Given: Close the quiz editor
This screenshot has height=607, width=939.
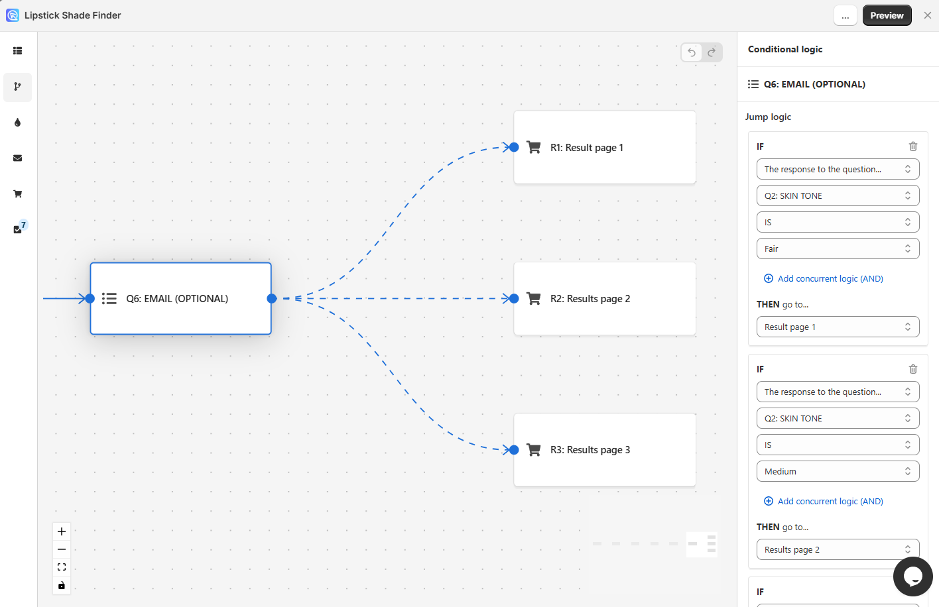Looking at the screenshot, I should click(928, 15).
